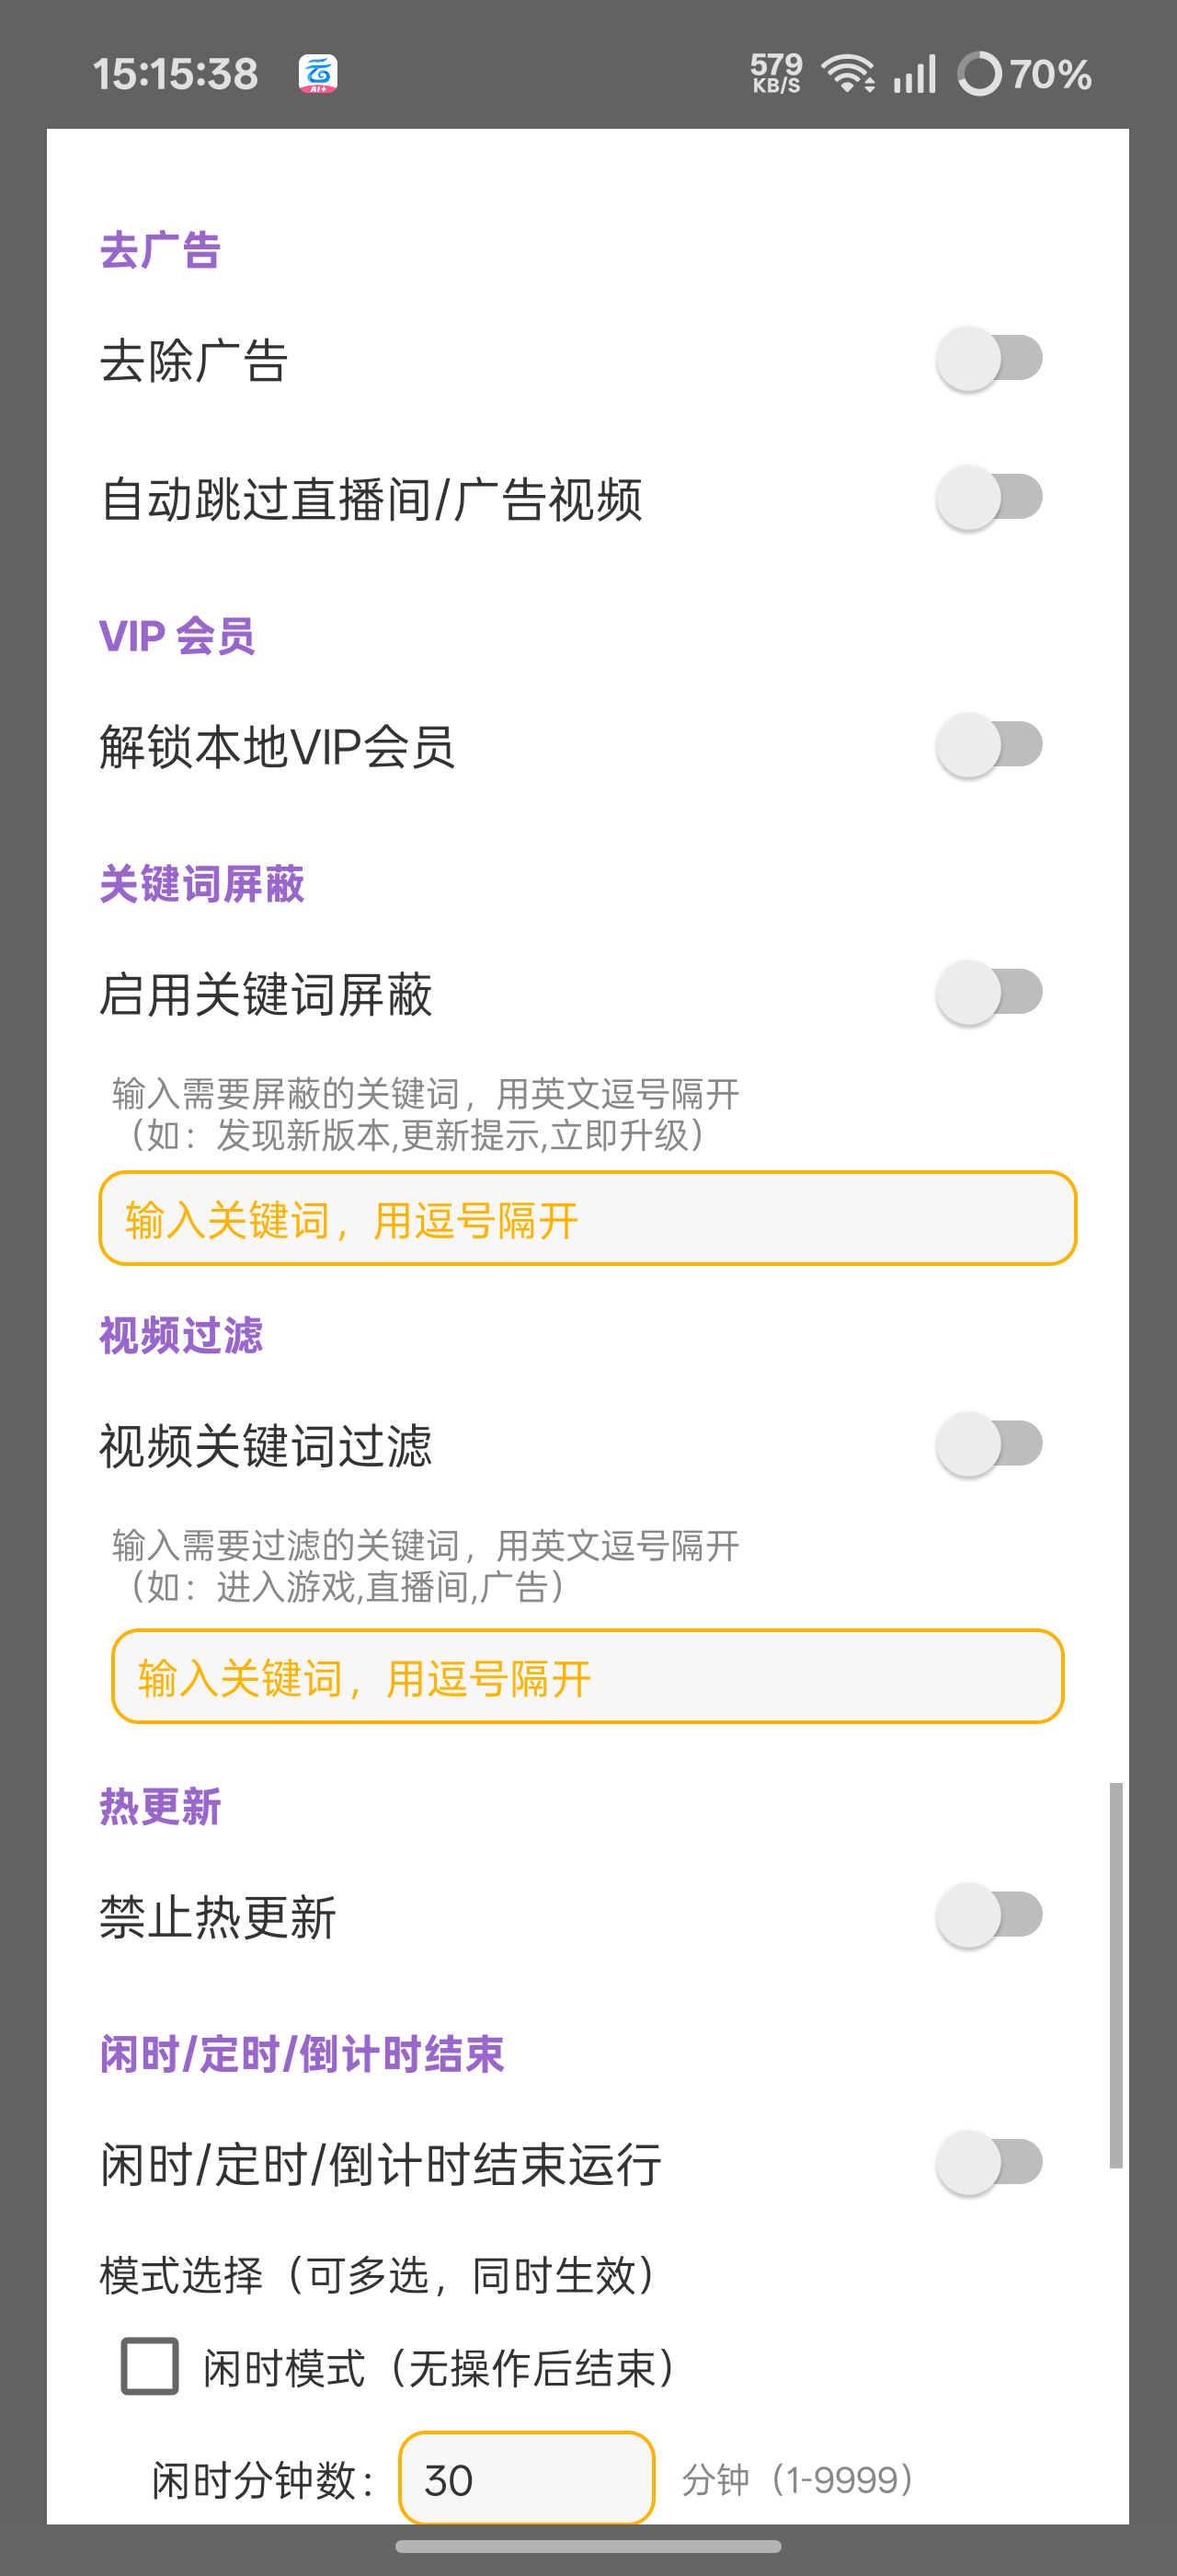Click the 闲时分钟数 field showing 30

[527, 2478]
